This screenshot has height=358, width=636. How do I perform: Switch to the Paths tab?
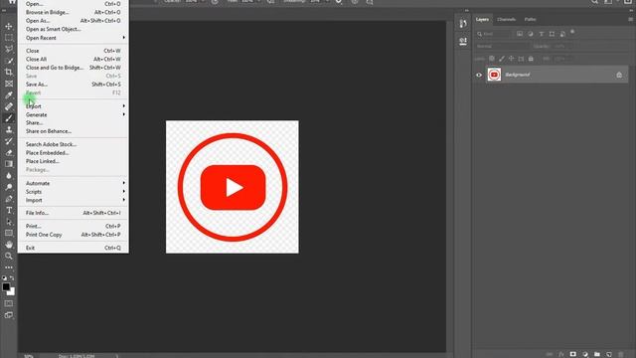pyautogui.click(x=530, y=20)
